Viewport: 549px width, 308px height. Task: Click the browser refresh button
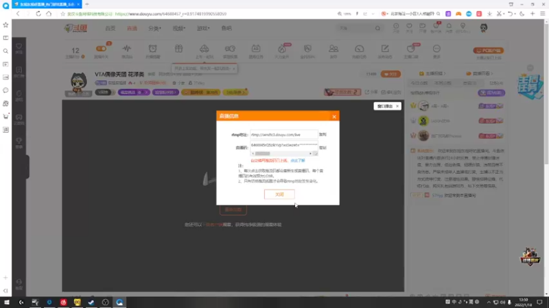[38, 14]
